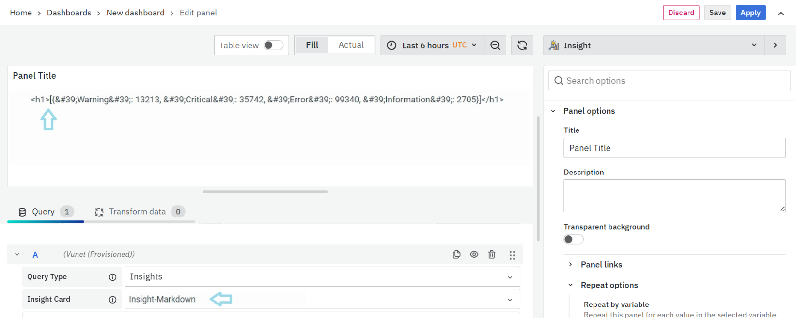
Task: Click the Query Type info icon
Action: [112, 277]
